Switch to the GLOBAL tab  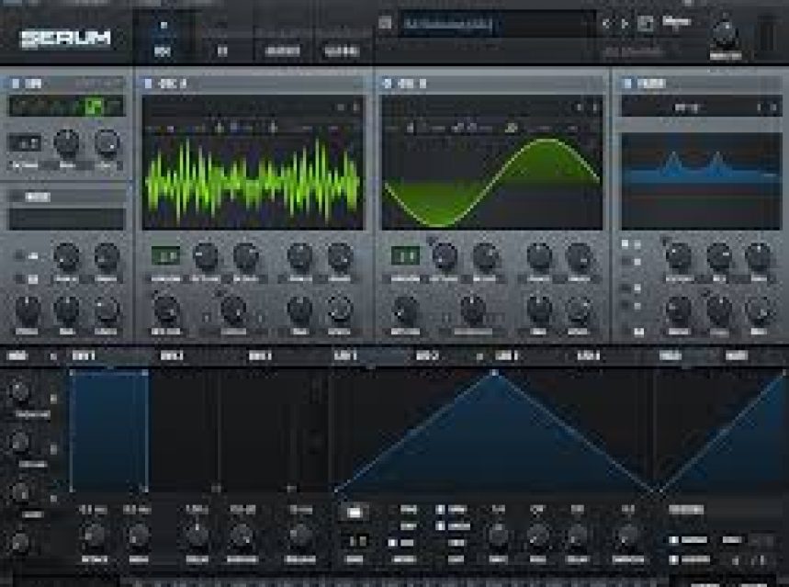click(341, 51)
